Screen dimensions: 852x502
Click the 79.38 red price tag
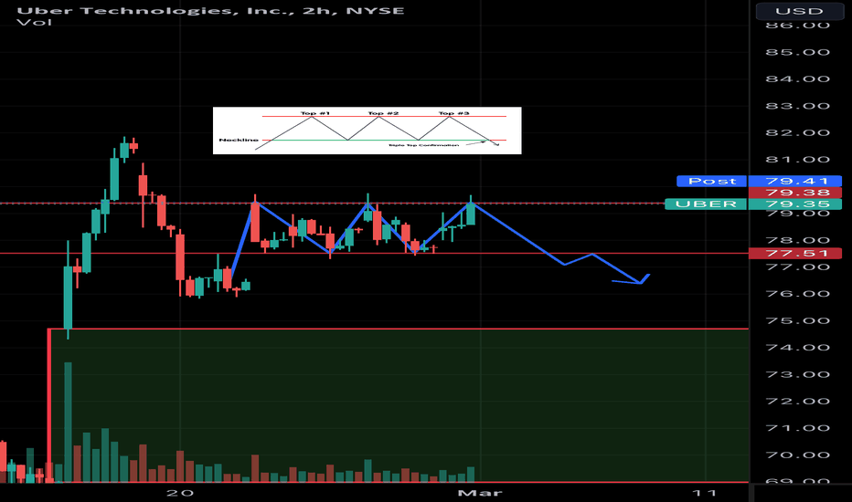tap(795, 193)
